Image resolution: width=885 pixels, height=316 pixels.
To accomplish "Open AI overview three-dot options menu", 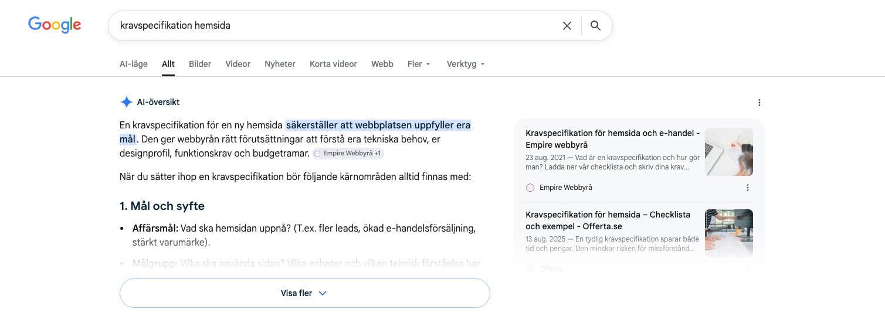I will pyautogui.click(x=759, y=103).
